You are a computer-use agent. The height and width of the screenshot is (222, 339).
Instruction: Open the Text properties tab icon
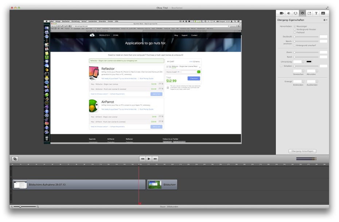(316, 13)
